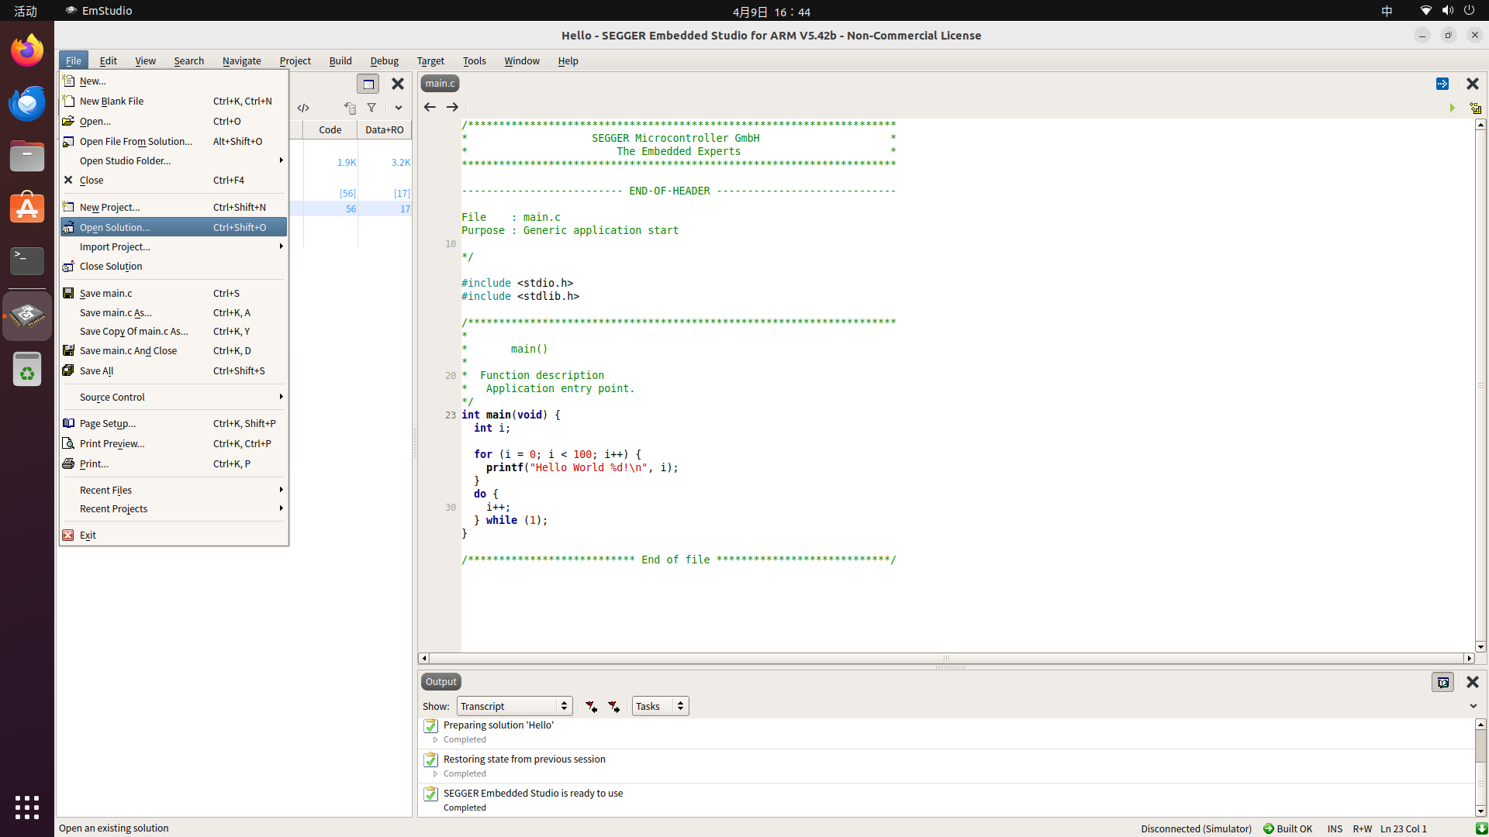Image resolution: width=1489 pixels, height=837 pixels.
Task: Toggle the project panel dock window button
Action: [x=368, y=84]
